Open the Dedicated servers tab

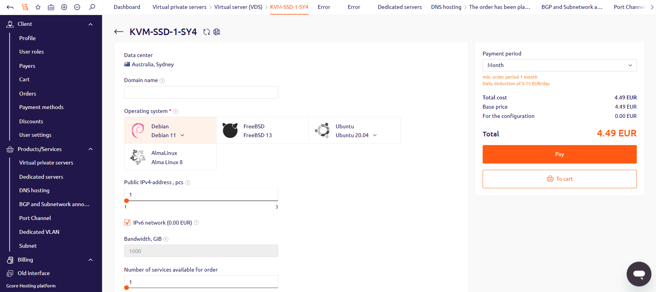coord(400,7)
